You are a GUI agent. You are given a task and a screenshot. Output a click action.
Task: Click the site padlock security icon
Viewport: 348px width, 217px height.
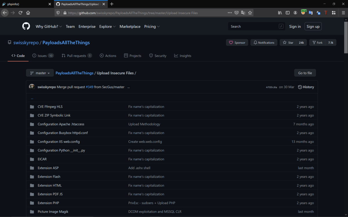coord(65,13)
